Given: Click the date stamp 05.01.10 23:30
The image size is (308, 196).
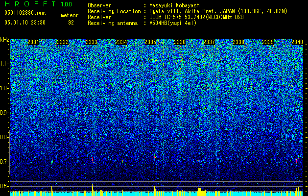Looking at the screenshot, I should 25,23.
